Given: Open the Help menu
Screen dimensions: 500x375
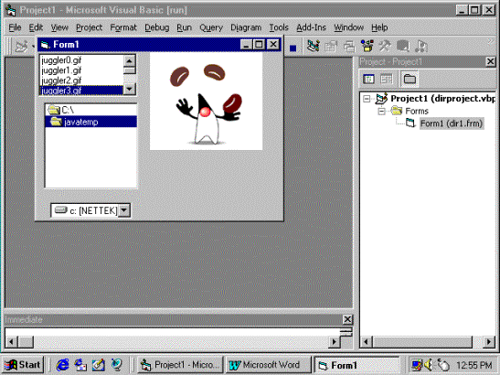Looking at the screenshot, I should coord(379,27).
